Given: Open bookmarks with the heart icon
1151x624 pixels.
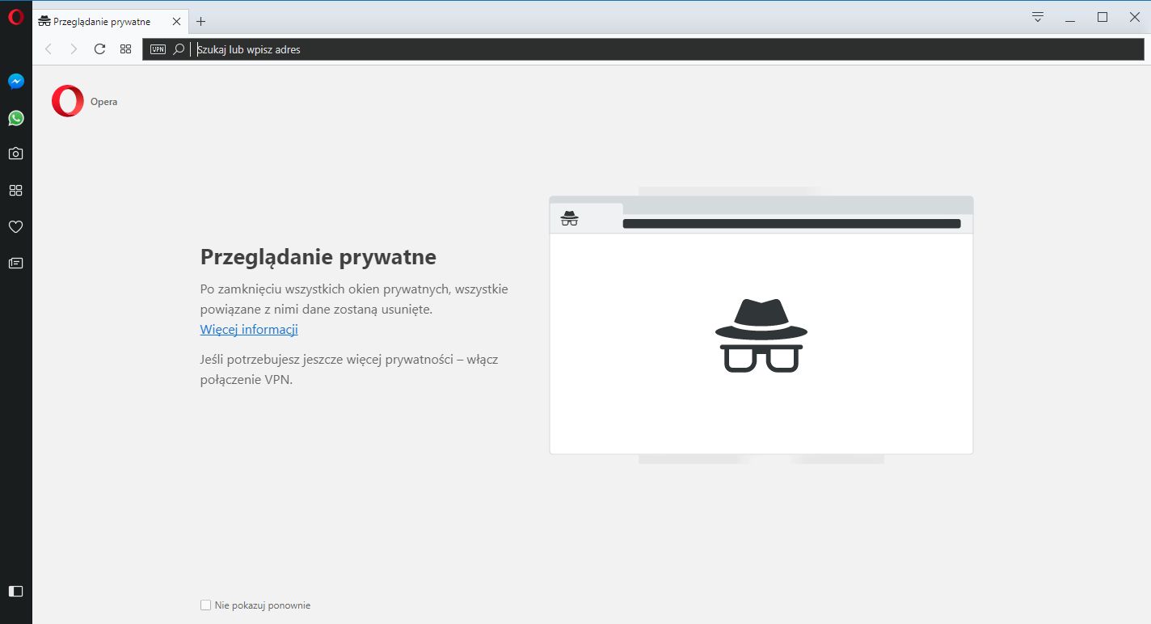Looking at the screenshot, I should pos(15,227).
